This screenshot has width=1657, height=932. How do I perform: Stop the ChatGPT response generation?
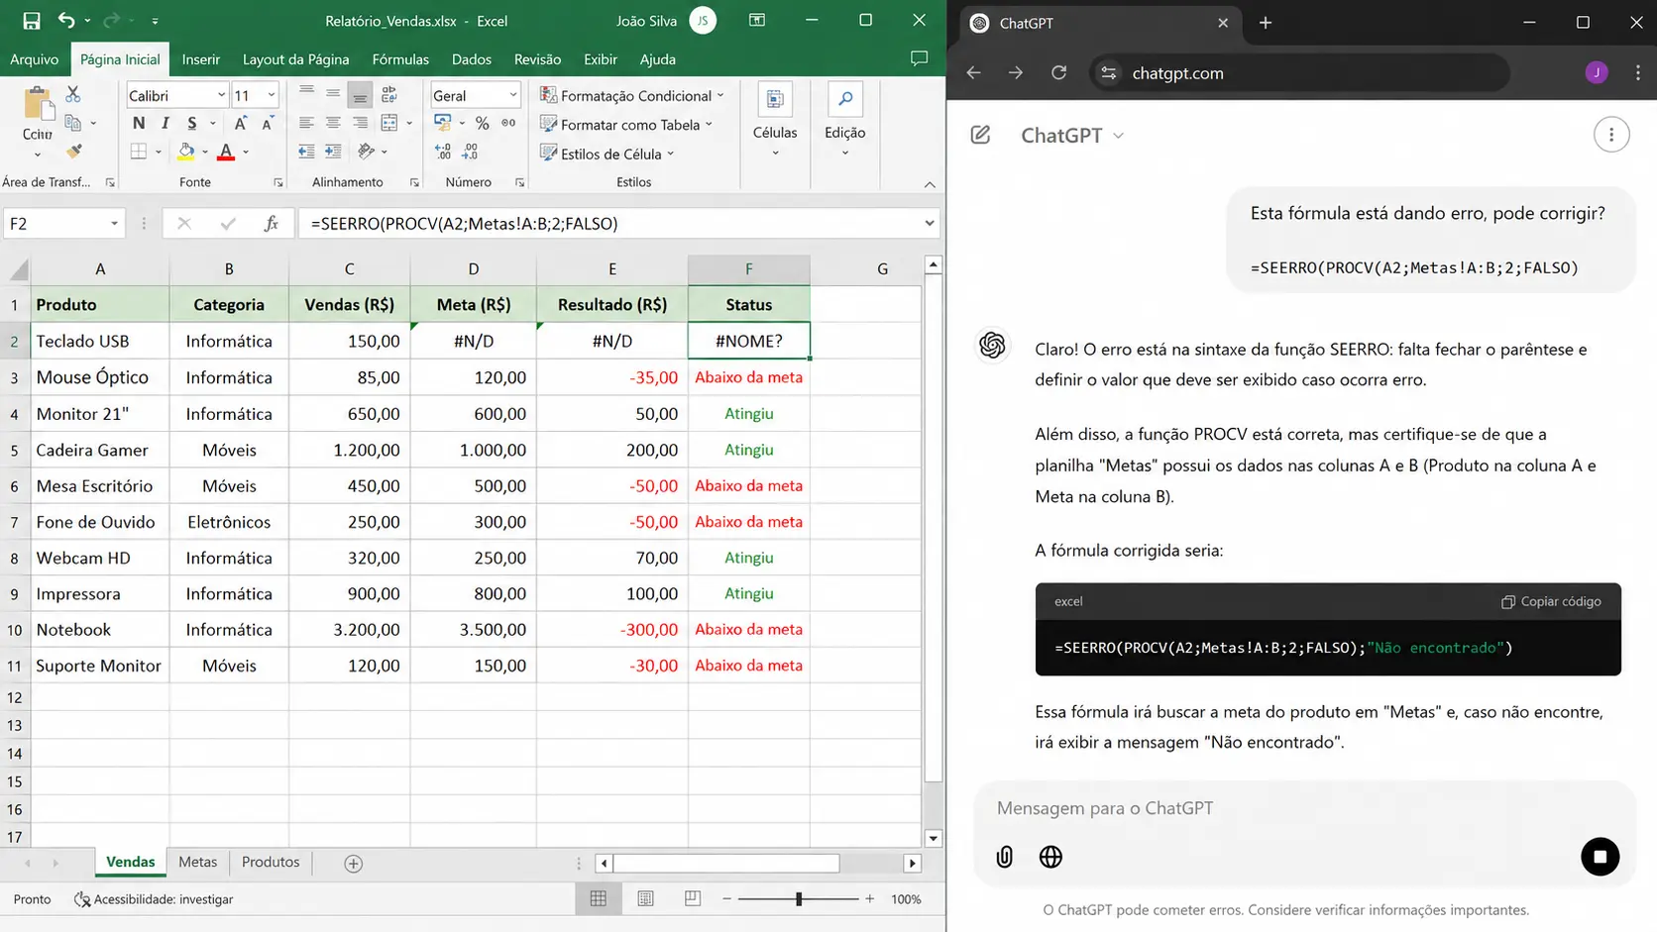click(1600, 857)
